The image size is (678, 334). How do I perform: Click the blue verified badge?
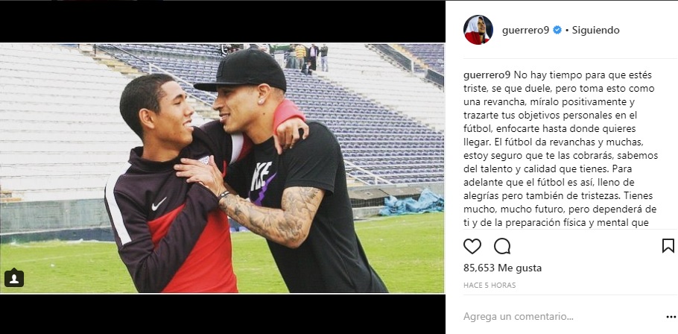point(557,30)
